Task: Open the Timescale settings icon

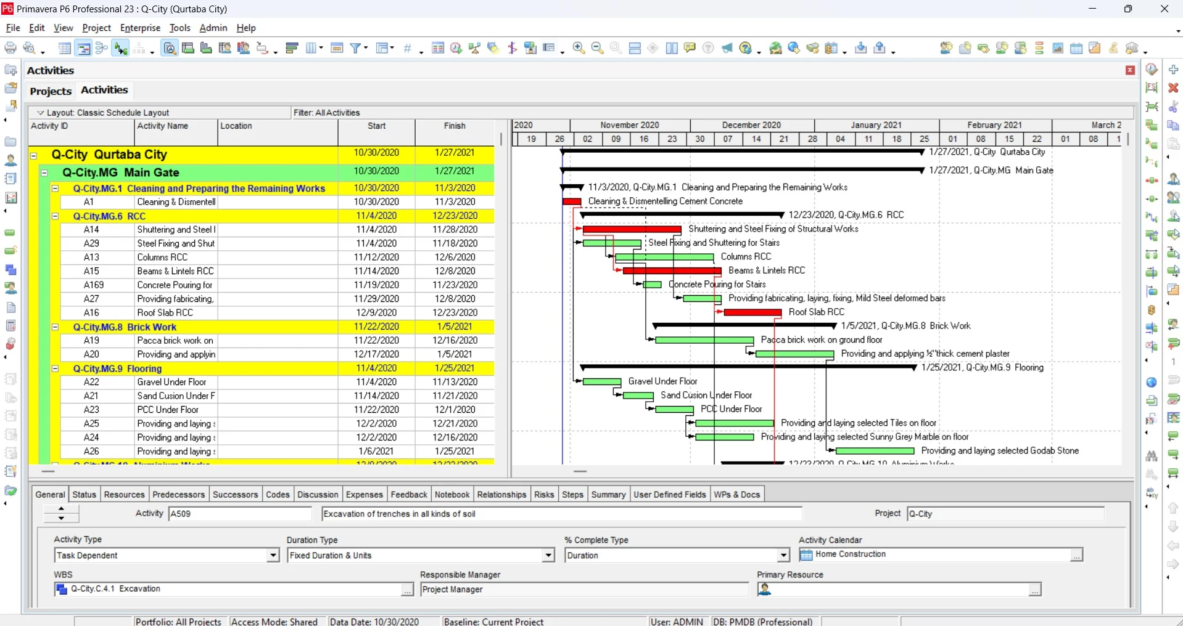Action: [337, 48]
